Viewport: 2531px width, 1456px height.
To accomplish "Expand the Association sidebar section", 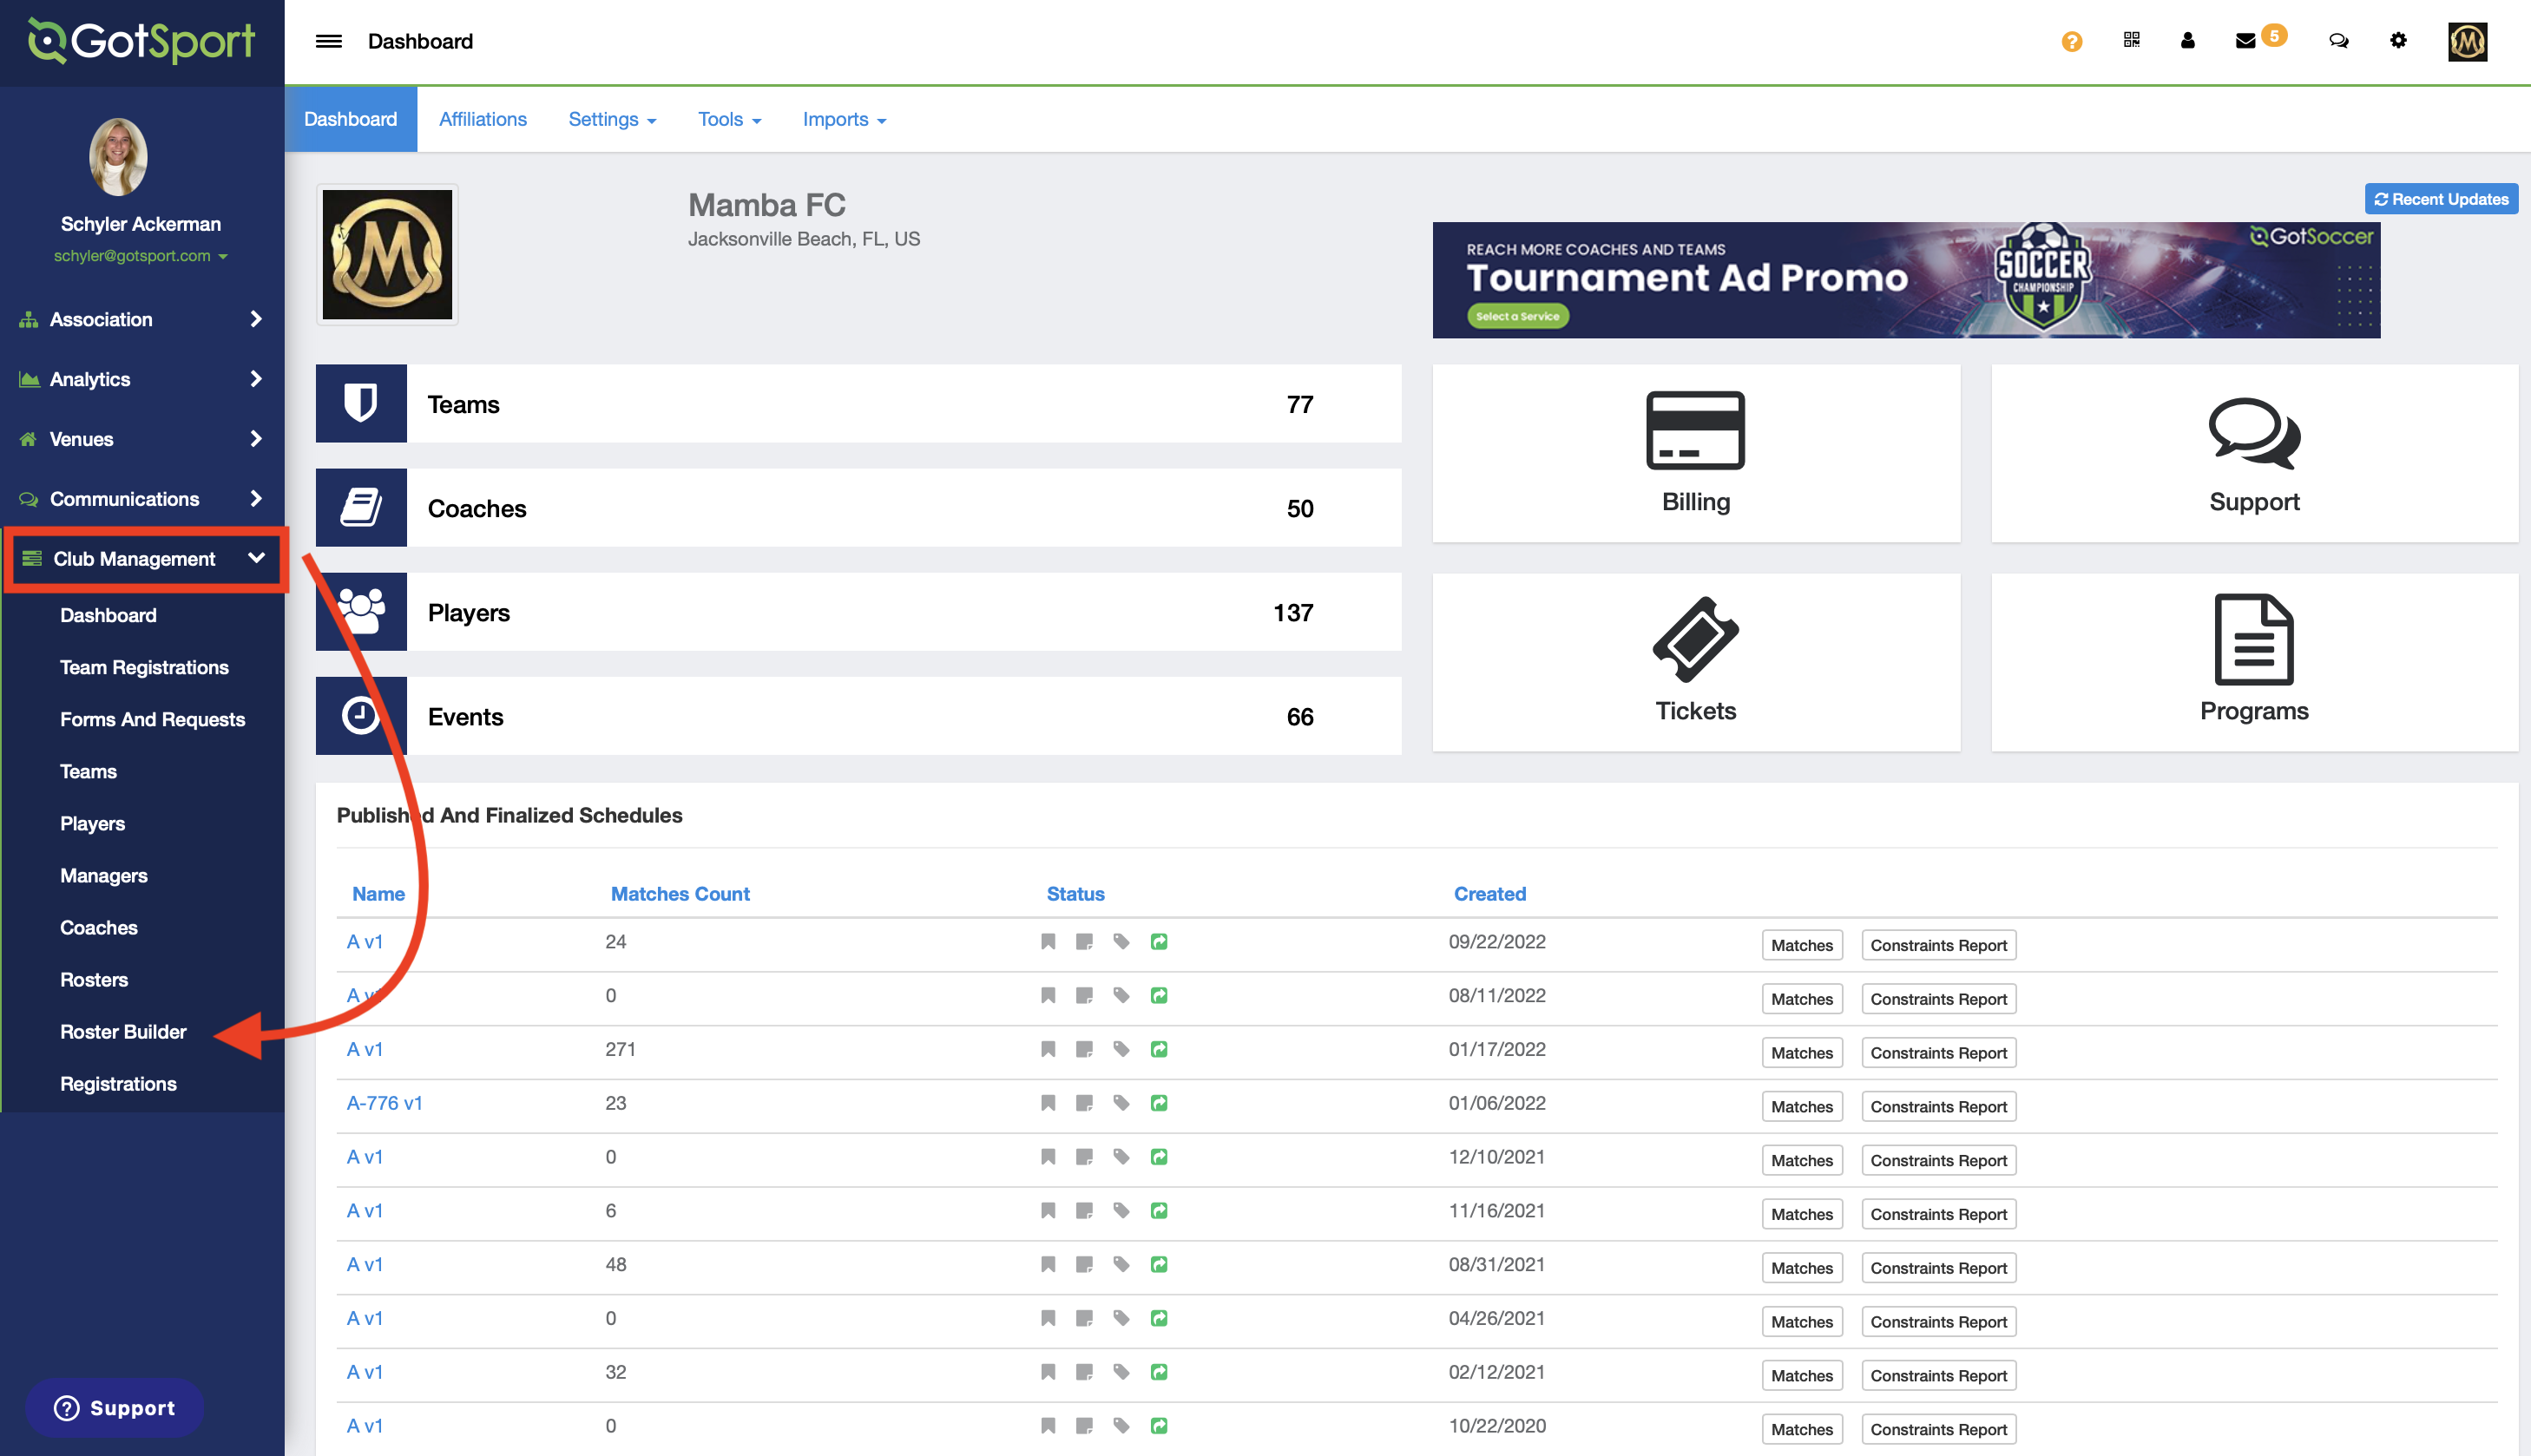I will (x=142, y=319).
